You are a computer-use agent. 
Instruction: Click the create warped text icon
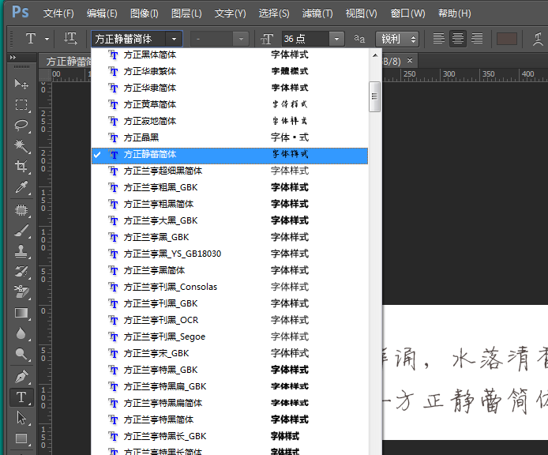[x=539, y=39]
